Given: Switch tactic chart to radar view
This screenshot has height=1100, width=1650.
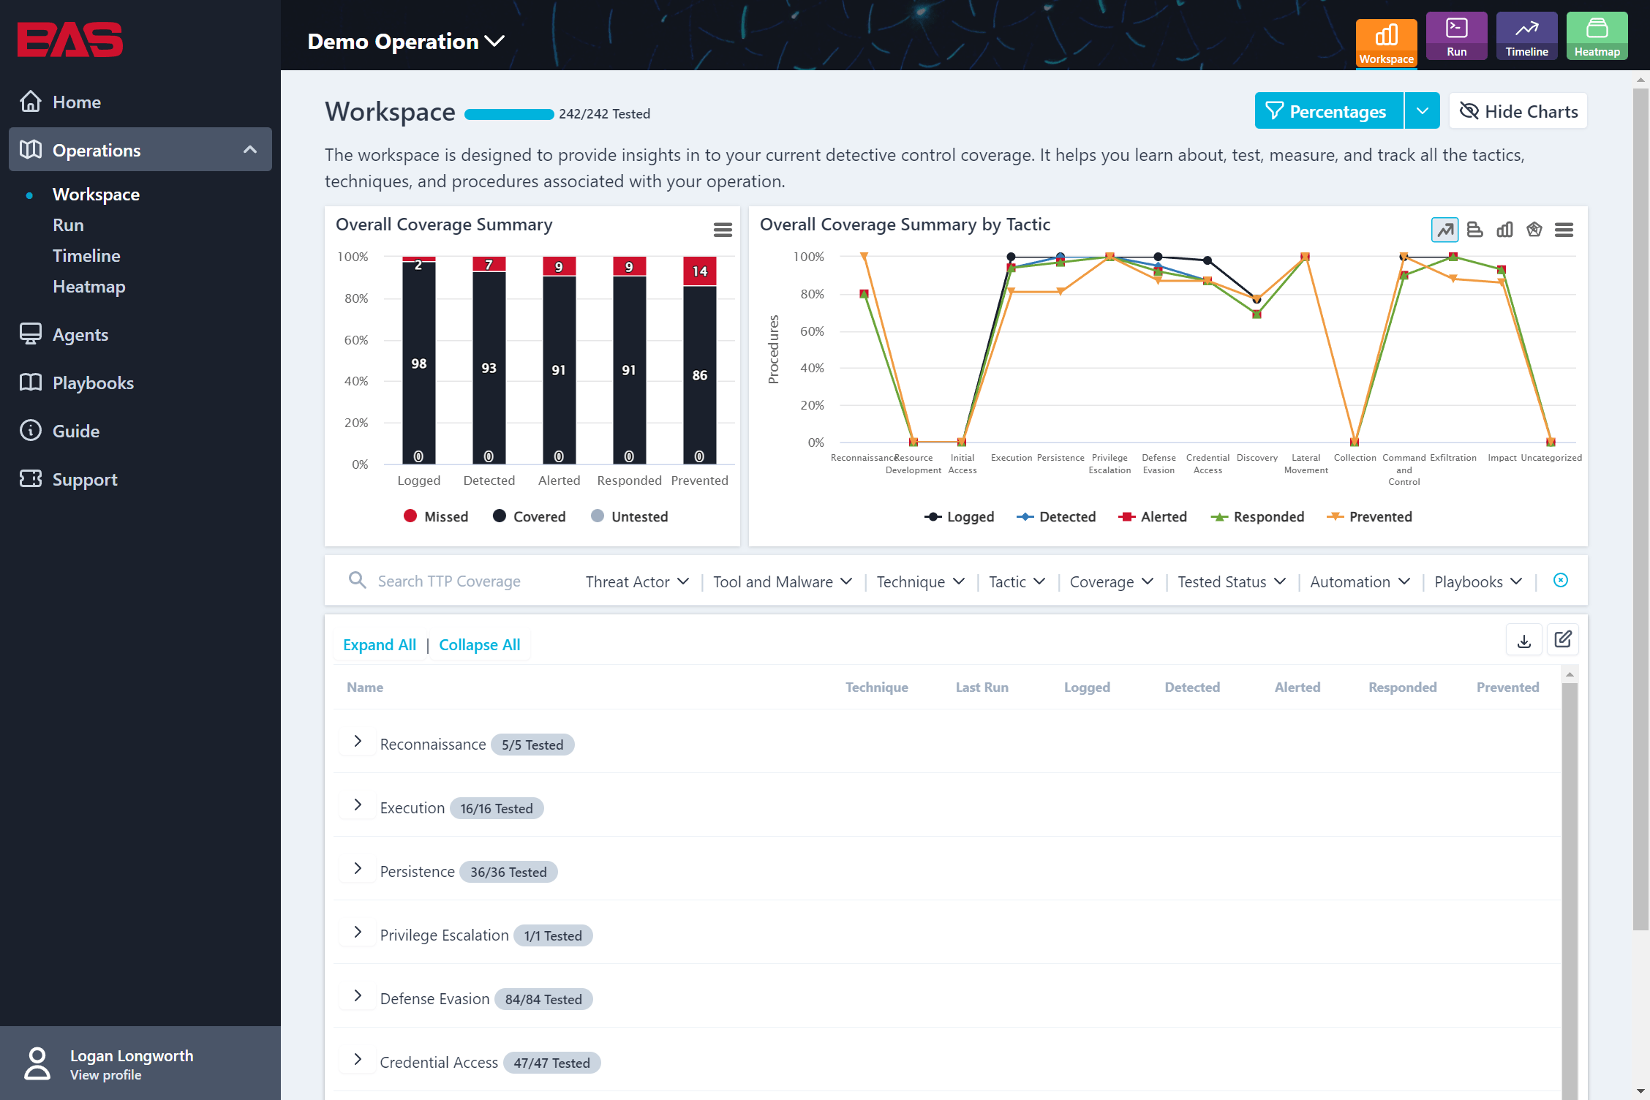Looking at the screenshot, I should tap(1534, 230).
